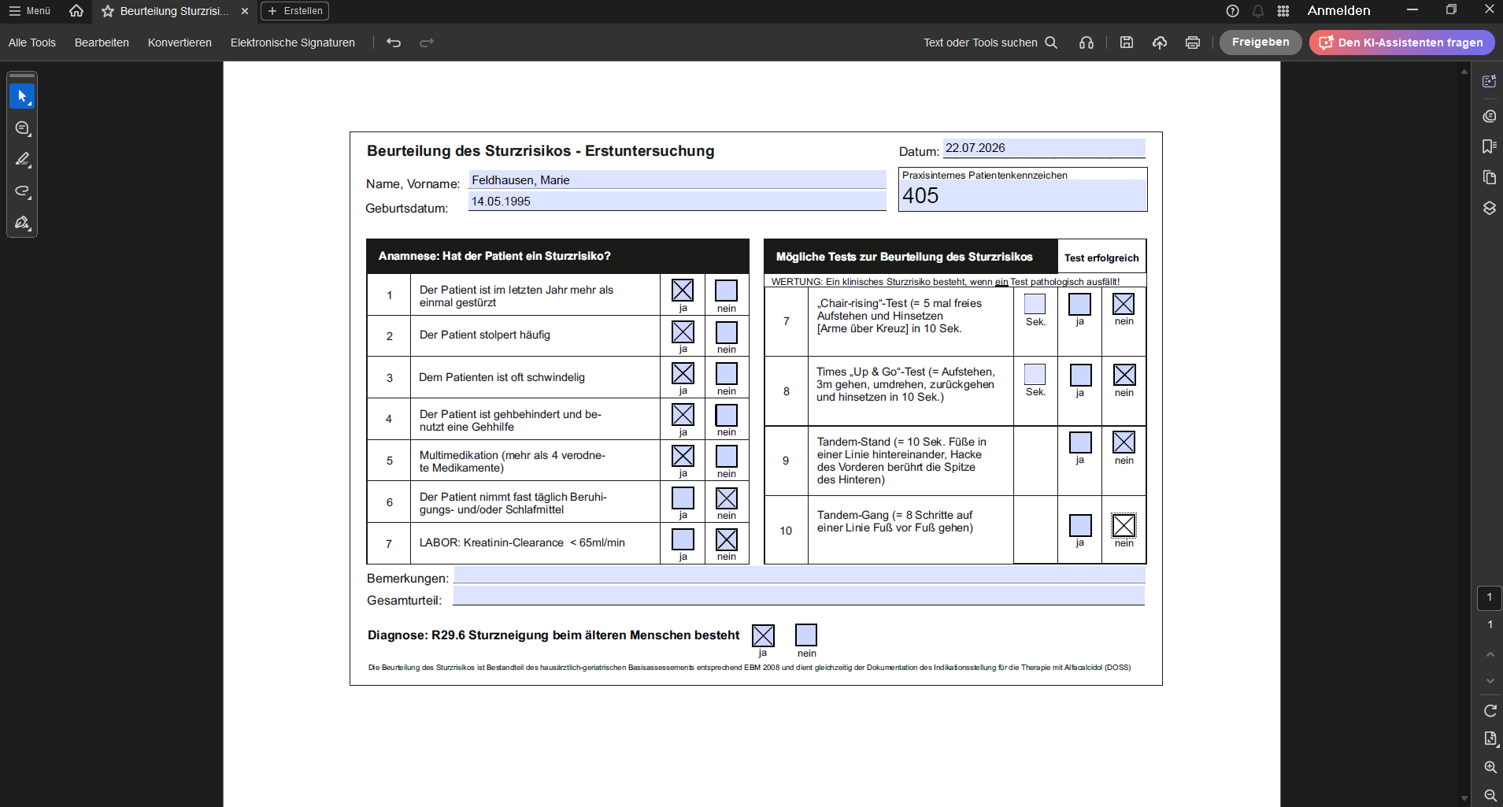1503x807 pixels.
Task: Click the current page number box
Action: (x=1489, y=598)
